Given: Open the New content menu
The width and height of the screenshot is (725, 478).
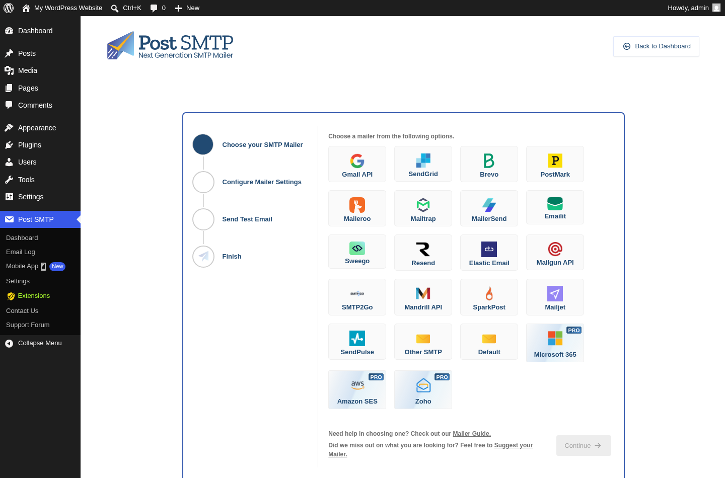Looking at the screenshot, I should click(187, 8).
